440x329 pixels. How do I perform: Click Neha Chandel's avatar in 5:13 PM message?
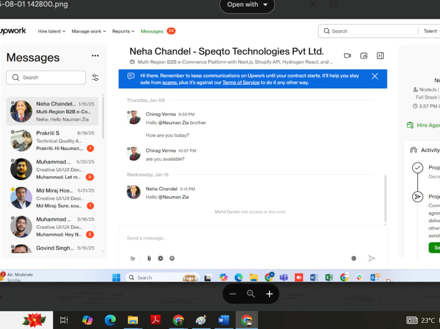134,192
